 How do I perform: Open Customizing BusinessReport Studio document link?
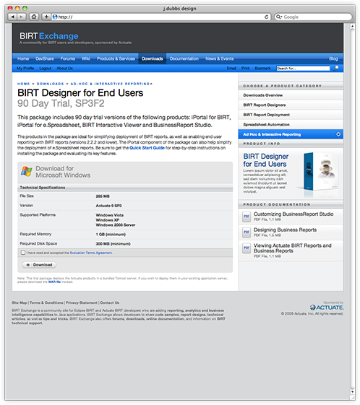coord(293,214)
